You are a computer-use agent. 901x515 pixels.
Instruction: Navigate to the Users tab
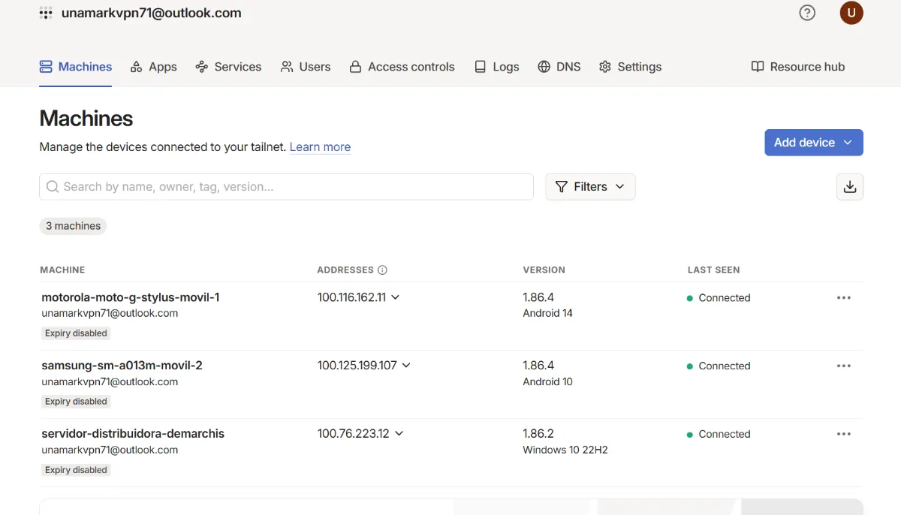(x=306, y=67)
